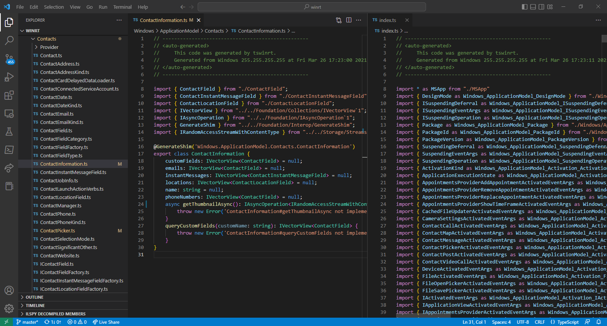Open ContactEmail.ts in explorer

[73, 114]
